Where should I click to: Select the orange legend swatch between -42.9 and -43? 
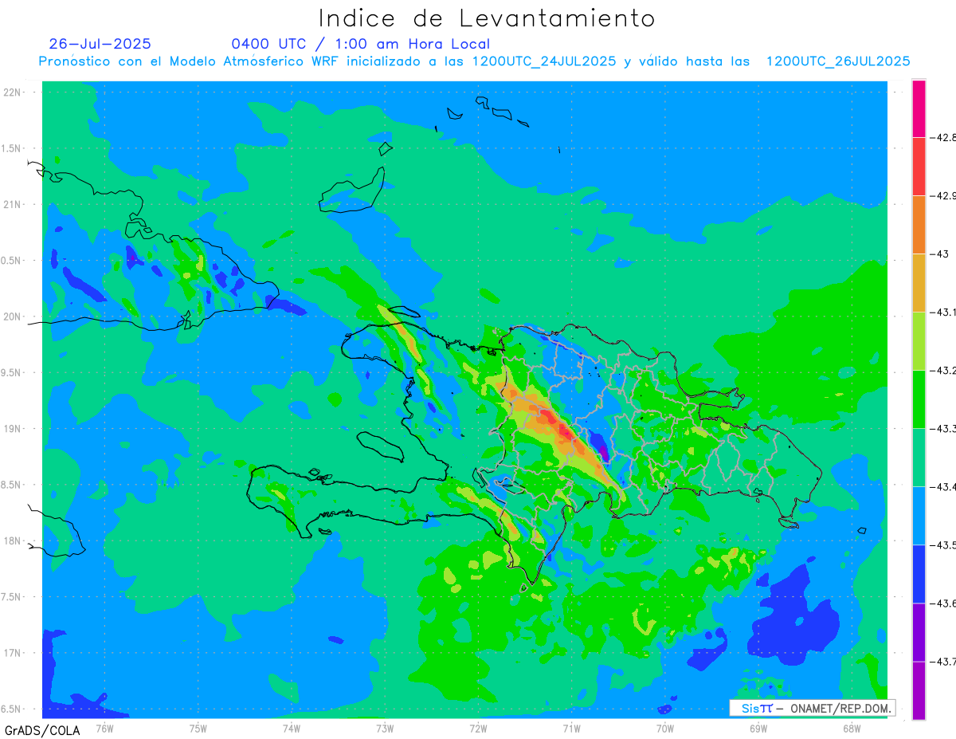[x=919, y=225]
